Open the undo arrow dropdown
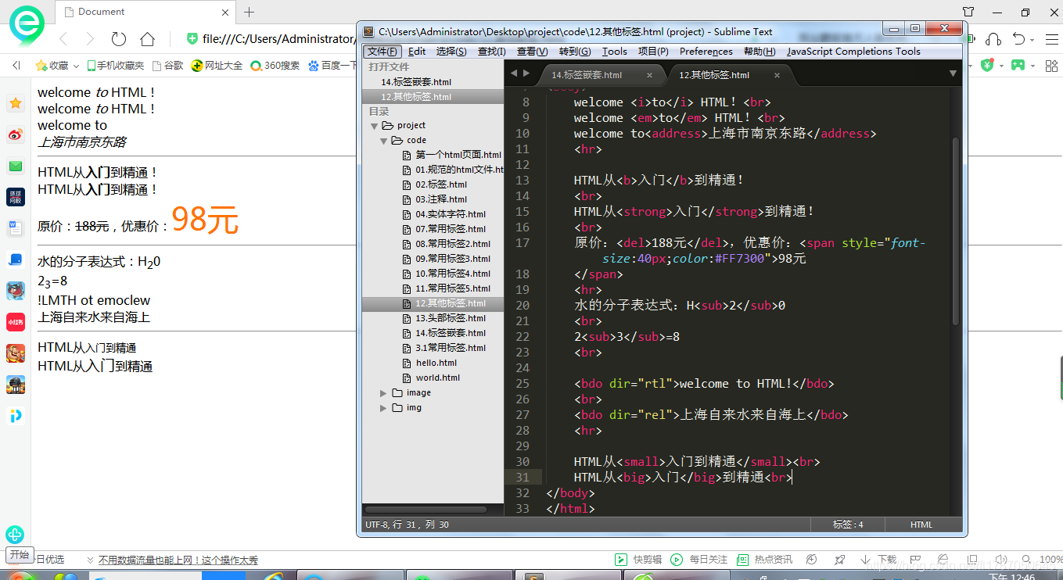The height and width of the screenshot is (580, 1063). [1032, 39]
